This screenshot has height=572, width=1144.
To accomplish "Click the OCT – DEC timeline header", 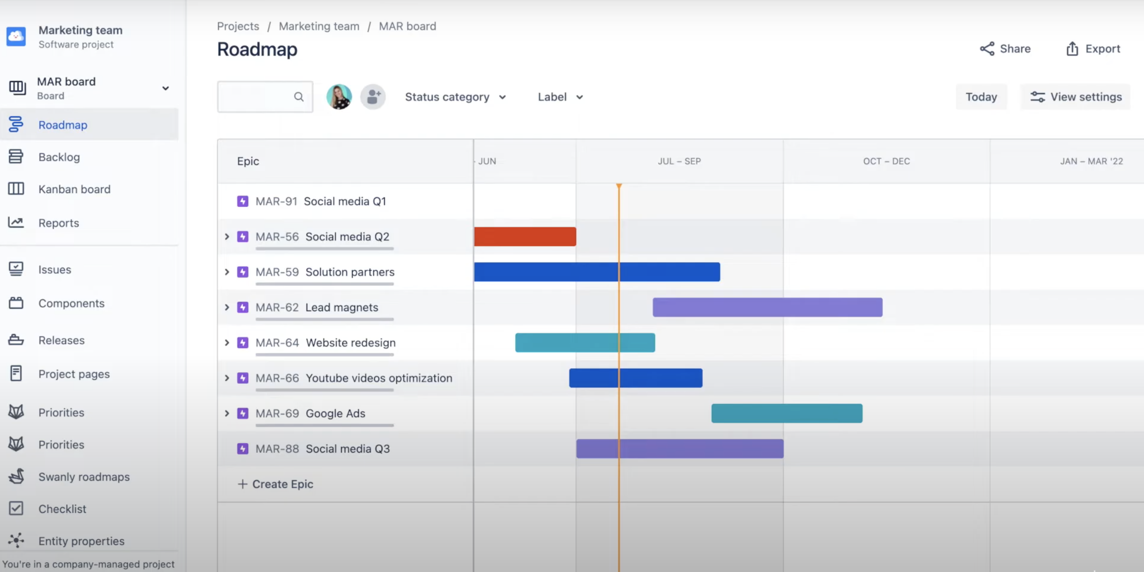I will point(886,161).
